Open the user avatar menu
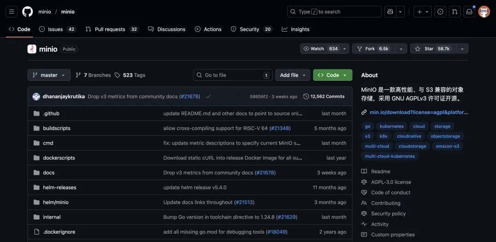 click(484, 11)
